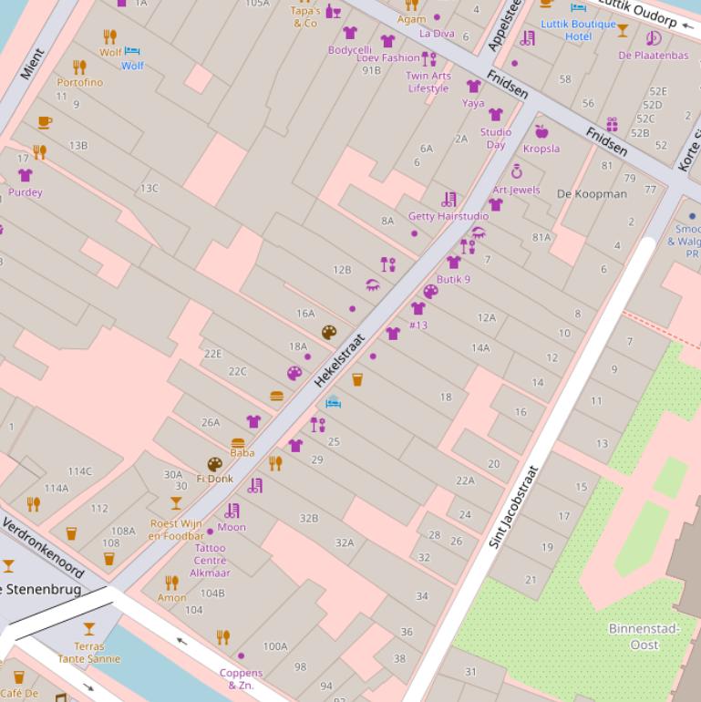The height and width of the screenshot is (702, 701).
Task: Click the Fi Donk art palette icon
Action: pos(214,465)
